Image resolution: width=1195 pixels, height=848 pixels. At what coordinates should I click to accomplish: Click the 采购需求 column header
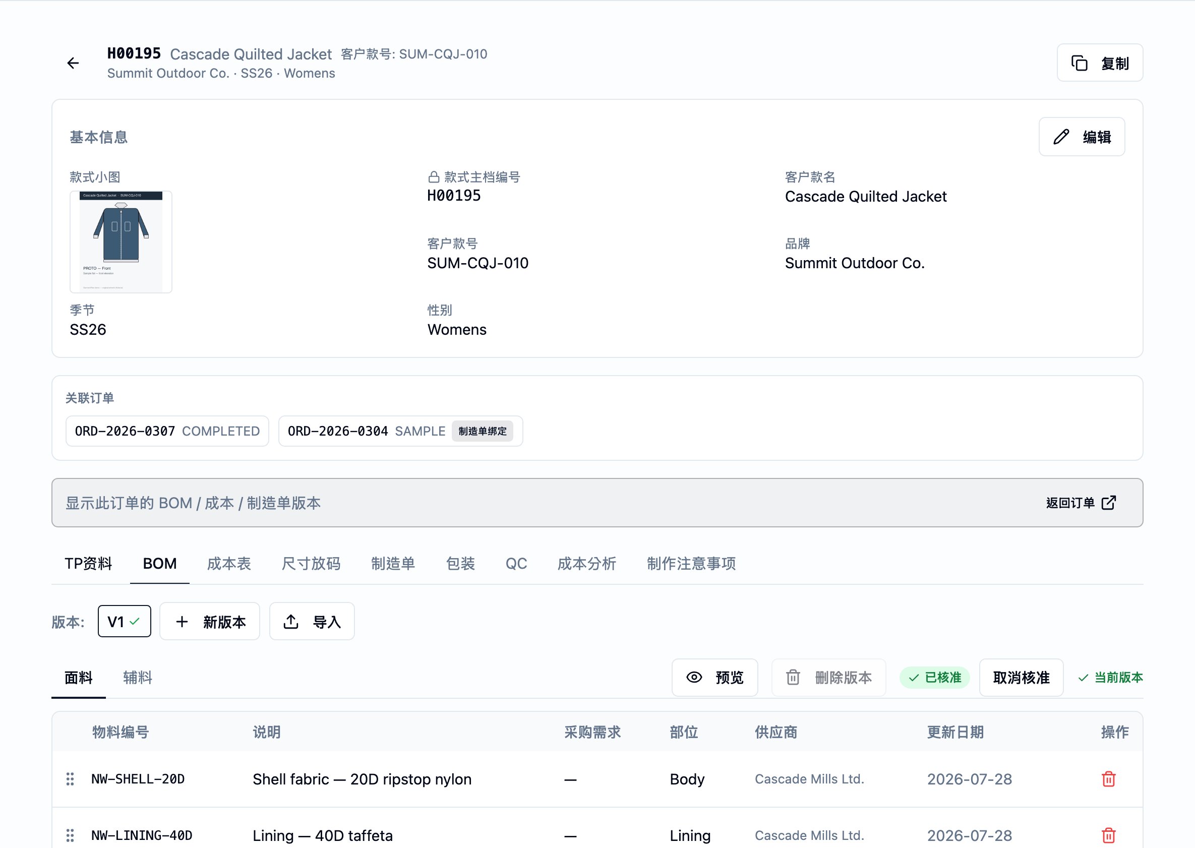point(592,732)
